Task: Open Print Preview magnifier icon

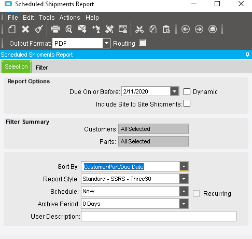Action: click(x=69, y=29)
